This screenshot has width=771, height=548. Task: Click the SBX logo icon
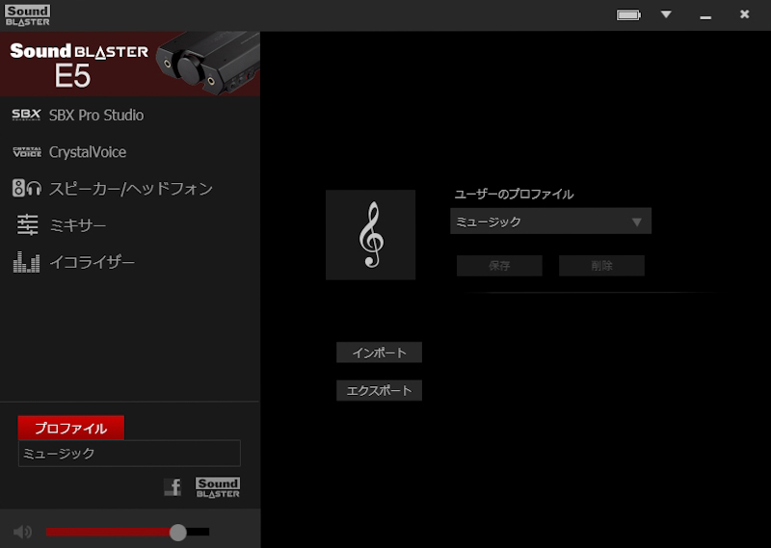[x=27, y=115]
